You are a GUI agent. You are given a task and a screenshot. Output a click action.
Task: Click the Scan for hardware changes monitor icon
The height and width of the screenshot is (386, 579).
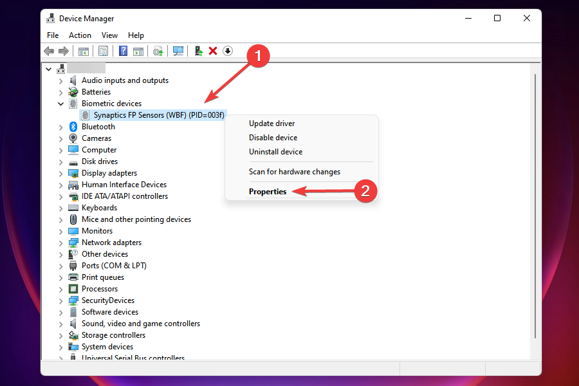pos(178,51)
